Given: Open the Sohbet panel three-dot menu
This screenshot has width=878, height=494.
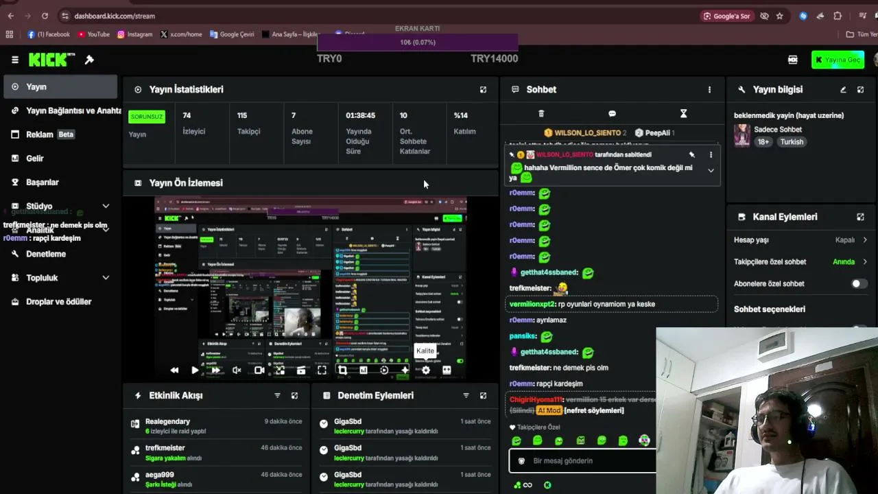Looking at the screenshot, I should [709, 89].
